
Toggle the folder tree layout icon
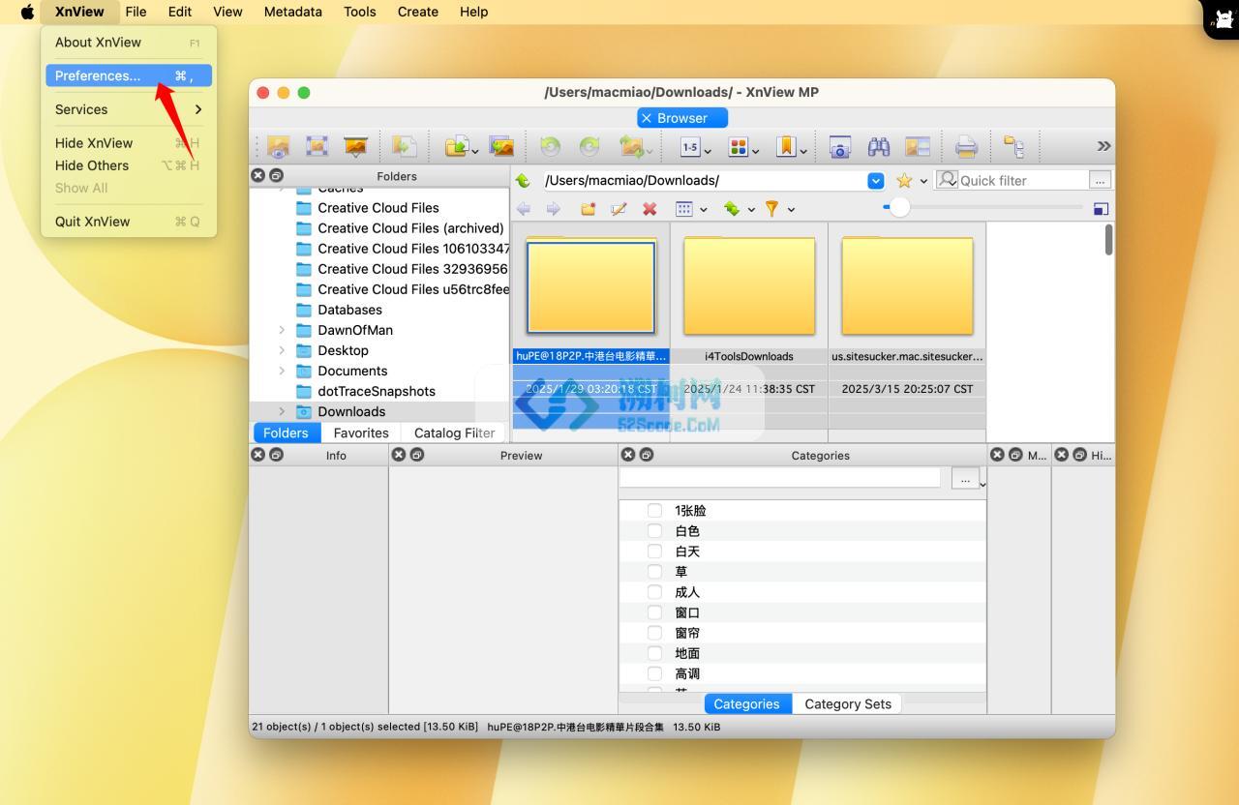(1013, 147)
